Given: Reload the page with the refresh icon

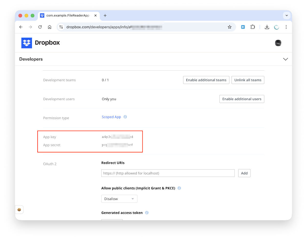Looking at the screenshot, I should 40,27.
